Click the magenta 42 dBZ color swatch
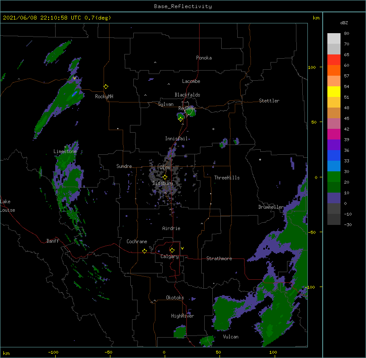 pos(334,134)
